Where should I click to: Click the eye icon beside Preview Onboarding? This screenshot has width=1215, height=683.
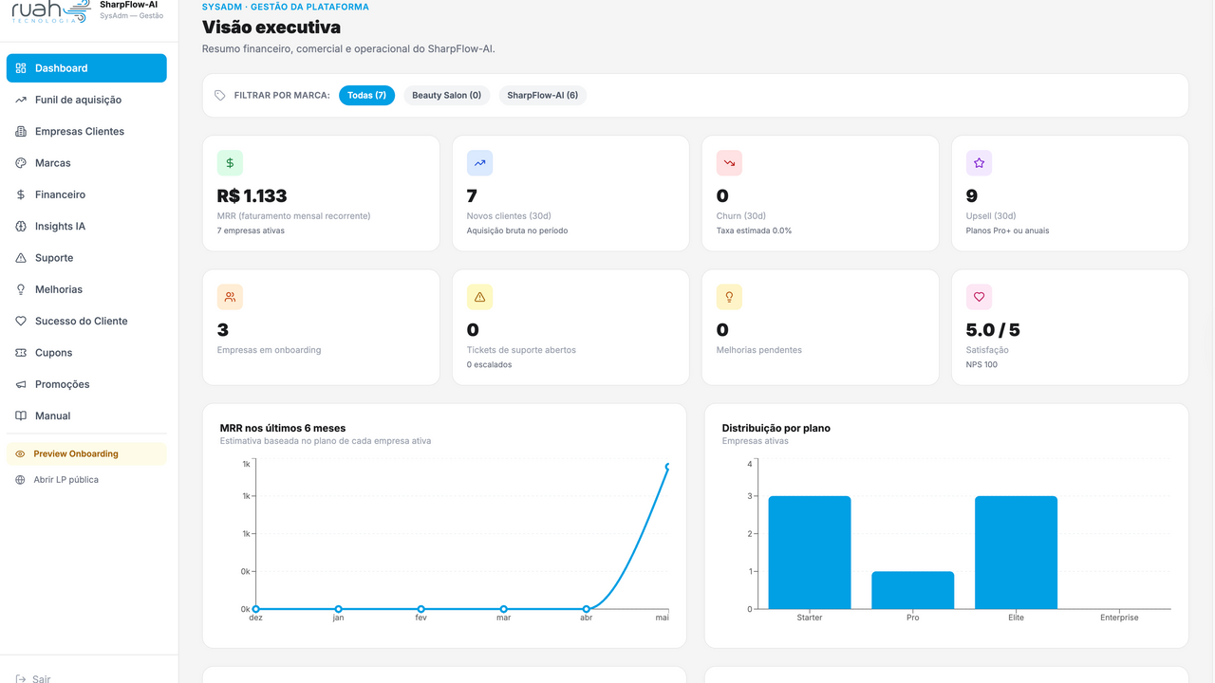(21, 453)
